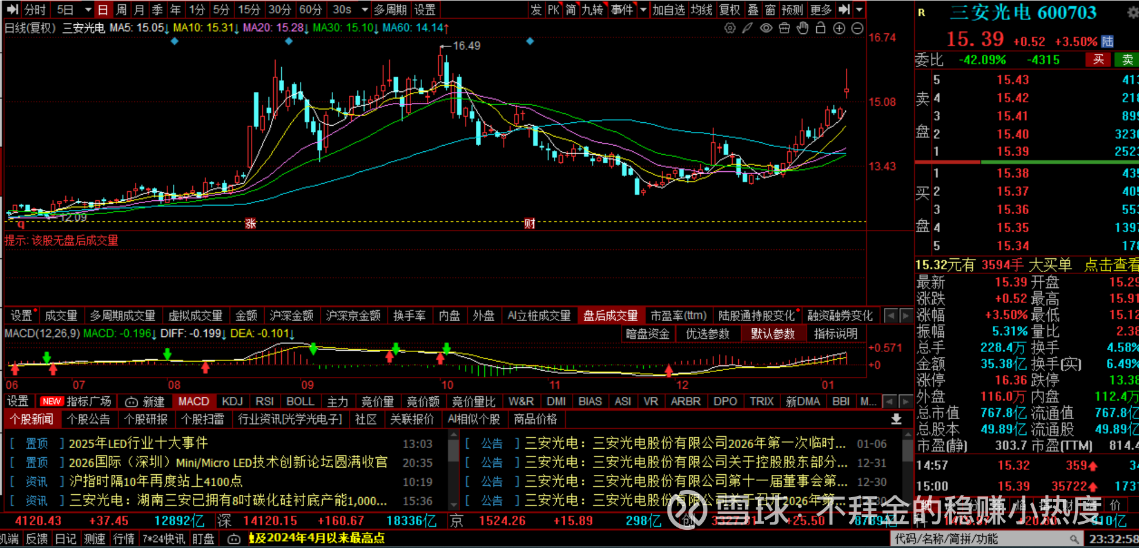Open 个股研报 research reports tab
The height and width of the screenshot is (548, 1139).
click(146, 419)
